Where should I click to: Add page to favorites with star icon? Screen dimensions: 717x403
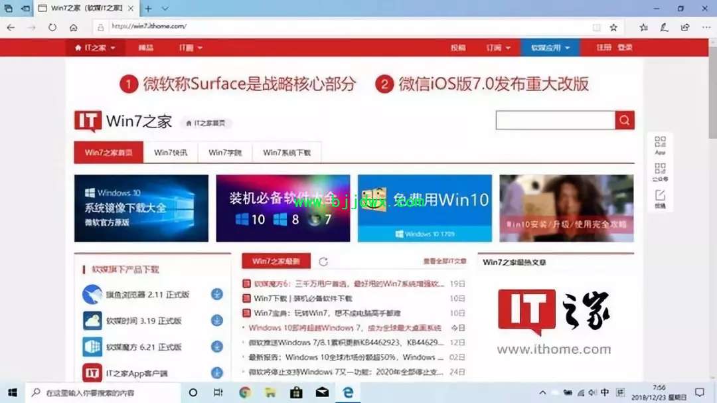point(613,27)
